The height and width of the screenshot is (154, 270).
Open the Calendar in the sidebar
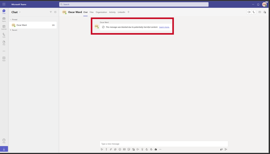coord(4,27)
